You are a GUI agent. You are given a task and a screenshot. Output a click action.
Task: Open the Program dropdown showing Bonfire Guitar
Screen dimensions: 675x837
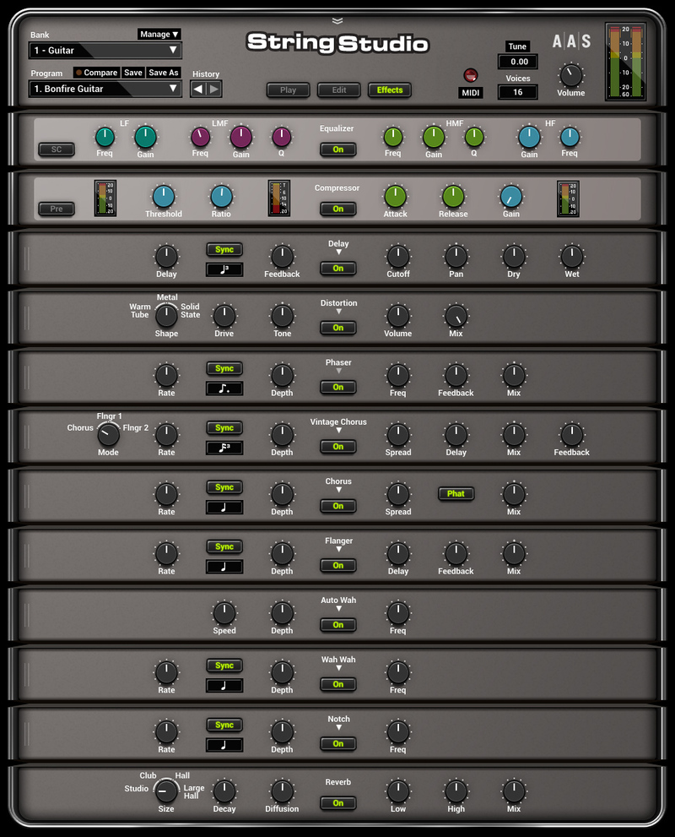pos(105,89)
